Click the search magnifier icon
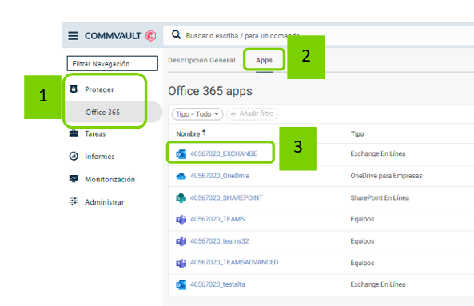The height and width of the screenshot is (306, 474). 176,34
